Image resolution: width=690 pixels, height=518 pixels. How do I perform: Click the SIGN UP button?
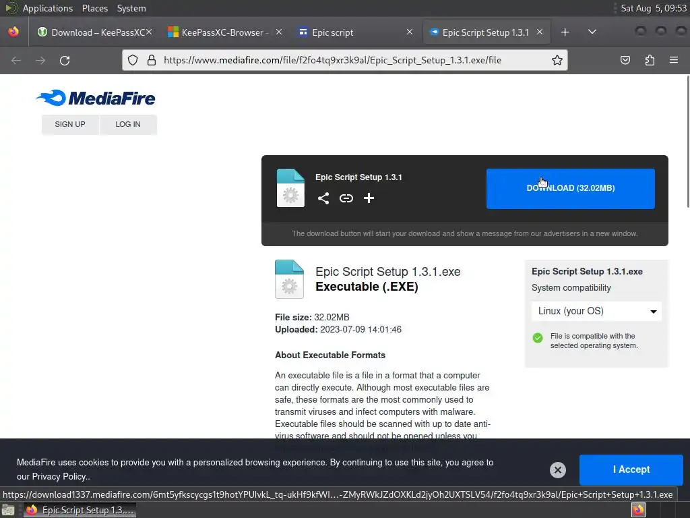pos(70,124)
